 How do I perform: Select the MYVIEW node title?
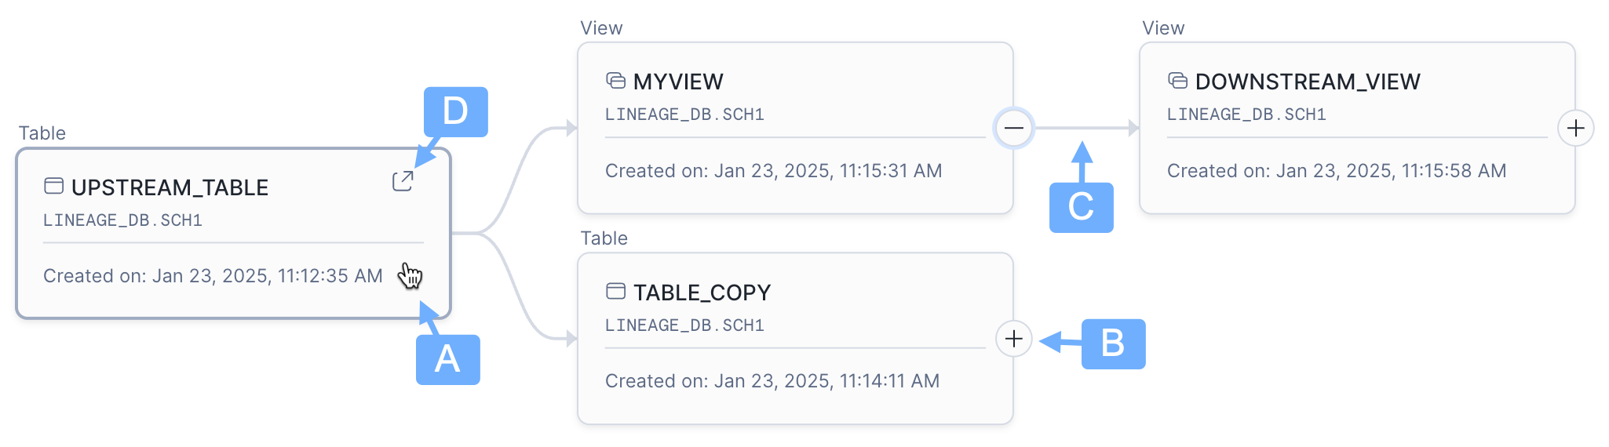tap(678, 82)
